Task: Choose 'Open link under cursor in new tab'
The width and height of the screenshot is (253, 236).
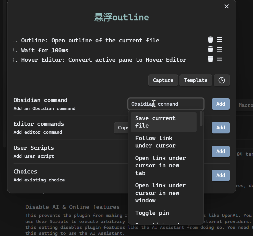Action: coord(164,166)
